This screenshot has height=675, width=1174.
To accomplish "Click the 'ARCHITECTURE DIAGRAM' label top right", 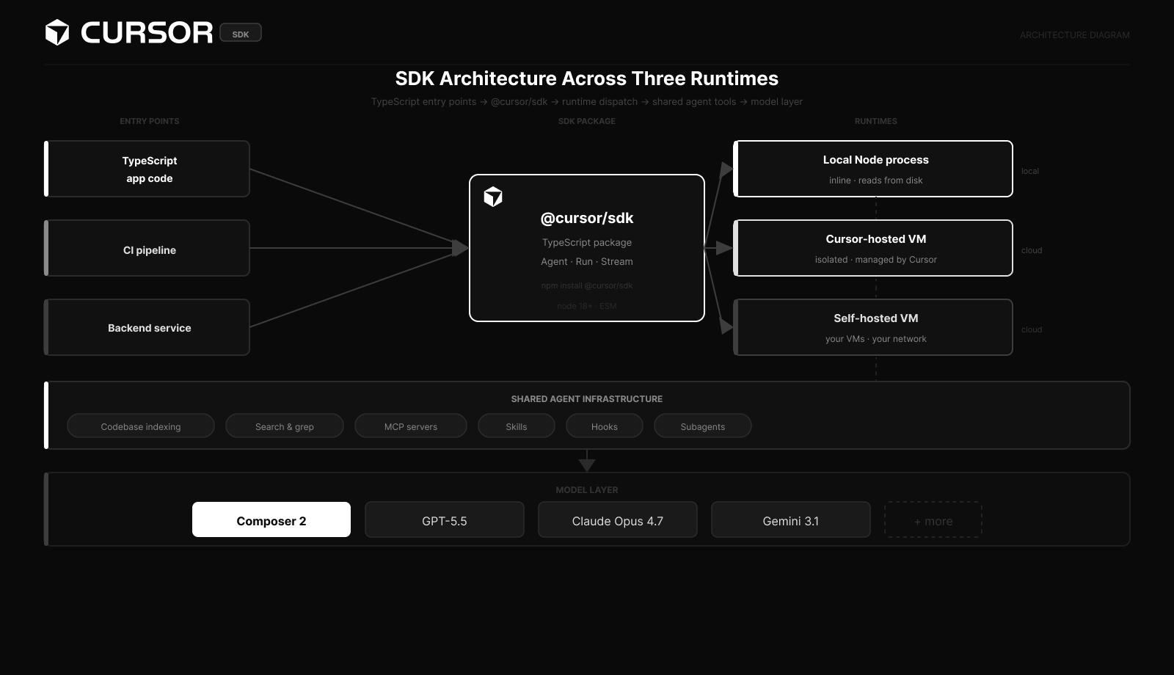I will click(x=1075, y=35).
